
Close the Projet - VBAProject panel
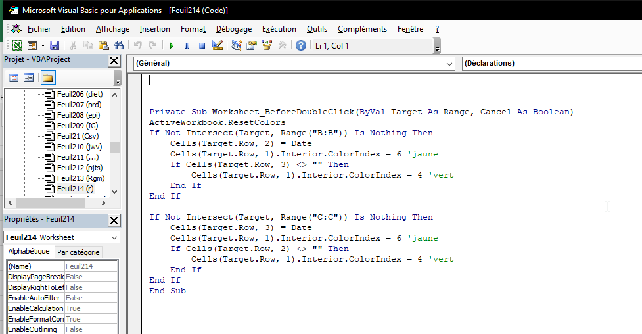tap(114, 60)
